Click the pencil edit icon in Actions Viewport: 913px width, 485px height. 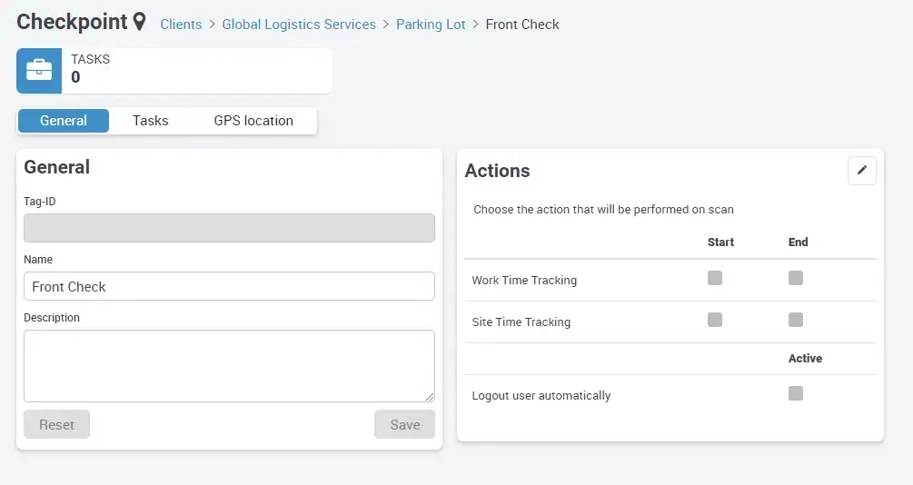coord(861,171)
